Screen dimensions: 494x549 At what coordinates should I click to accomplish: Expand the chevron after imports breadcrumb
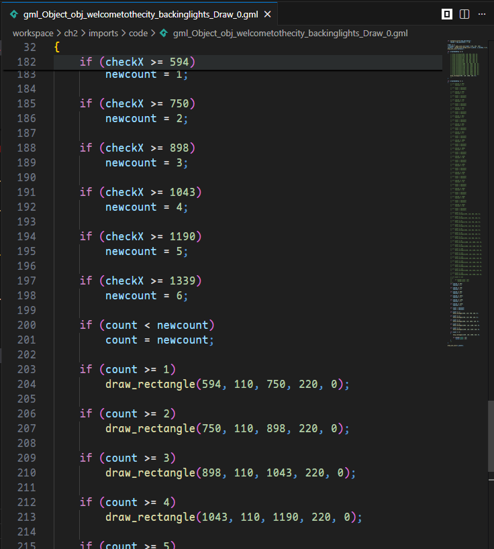pos(123,34)
